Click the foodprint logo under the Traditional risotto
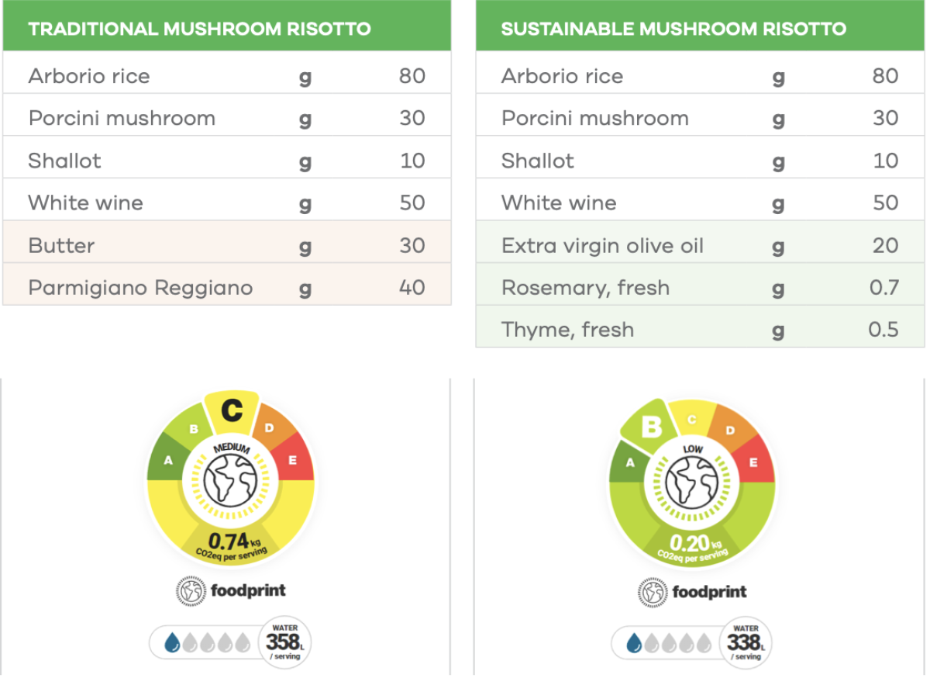 [230, 590]
